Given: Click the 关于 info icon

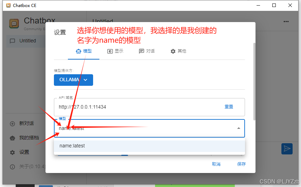Looking at the screenshot, I should 12,167.
